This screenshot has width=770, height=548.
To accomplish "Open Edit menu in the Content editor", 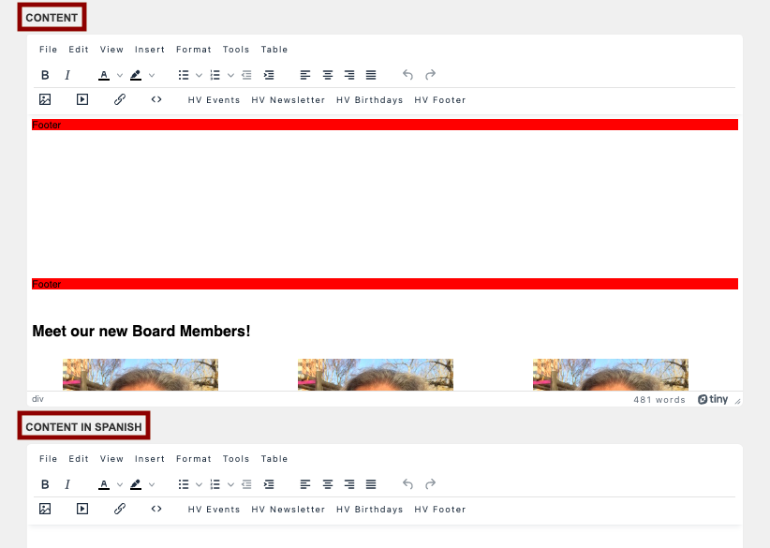I will pyautogui.click(x=79, y=50).
